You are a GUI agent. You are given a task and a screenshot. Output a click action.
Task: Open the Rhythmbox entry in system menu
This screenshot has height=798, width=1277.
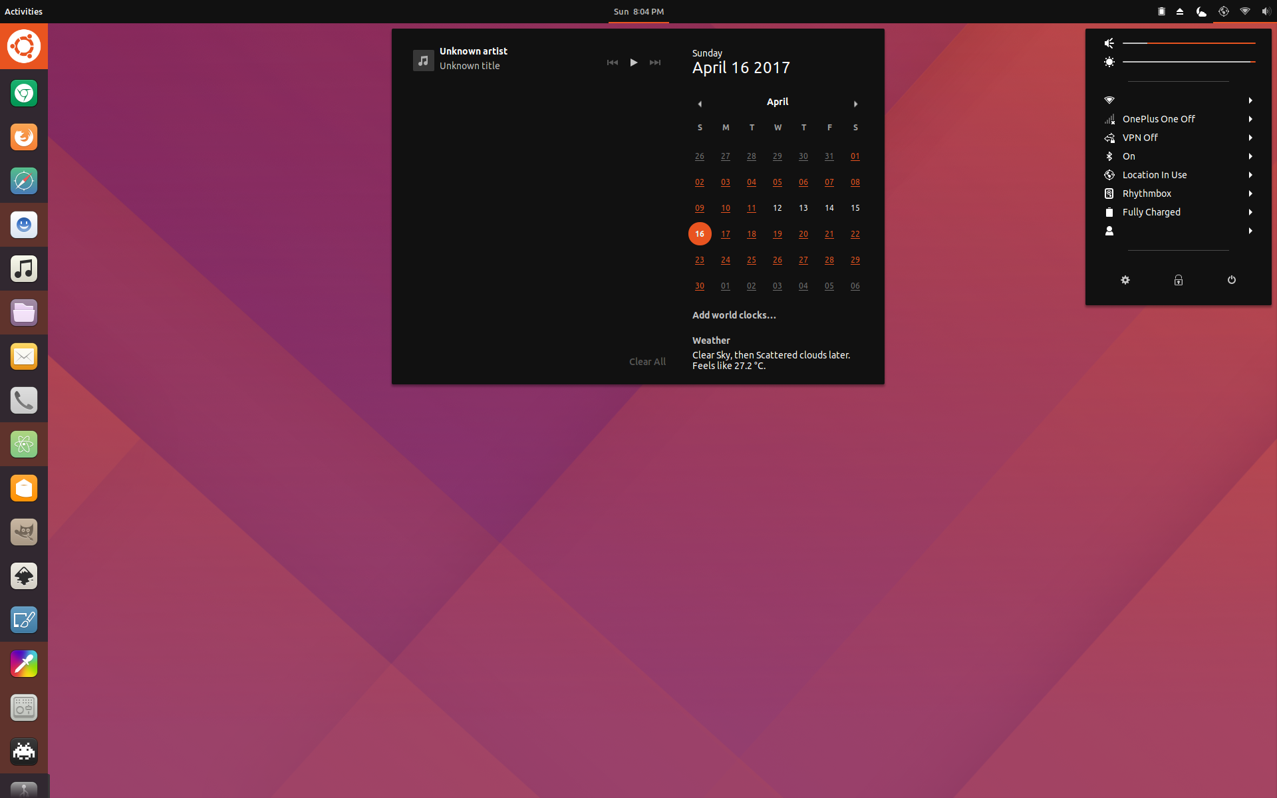[1179, 194]
